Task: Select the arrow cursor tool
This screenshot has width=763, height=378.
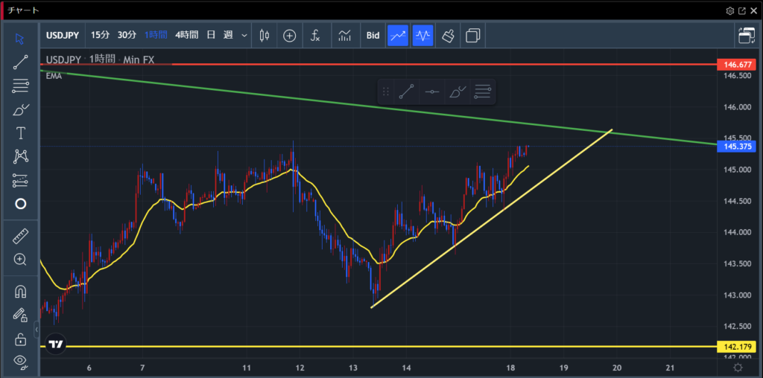Action: coord(20,39)
